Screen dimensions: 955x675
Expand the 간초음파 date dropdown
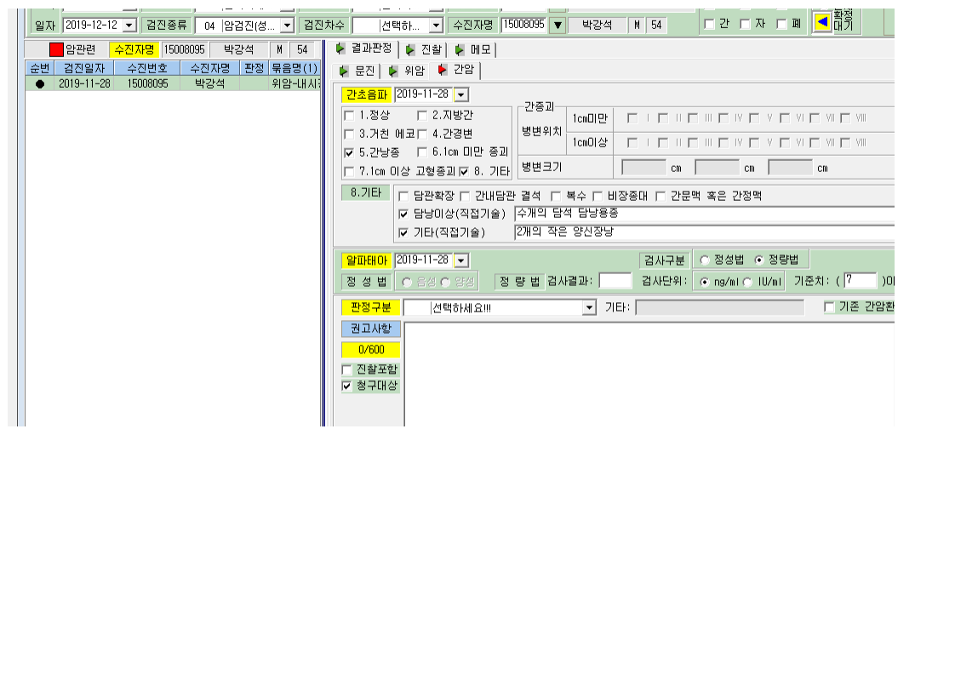pyautogui.click(x=461, y=94)
